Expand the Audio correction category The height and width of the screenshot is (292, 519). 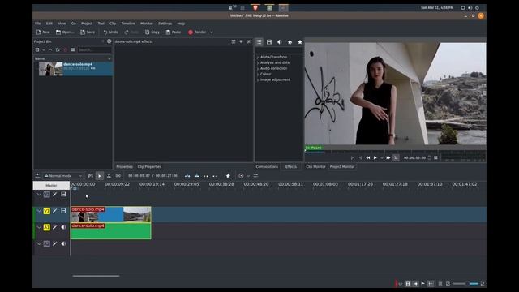[x=258, y=68]
